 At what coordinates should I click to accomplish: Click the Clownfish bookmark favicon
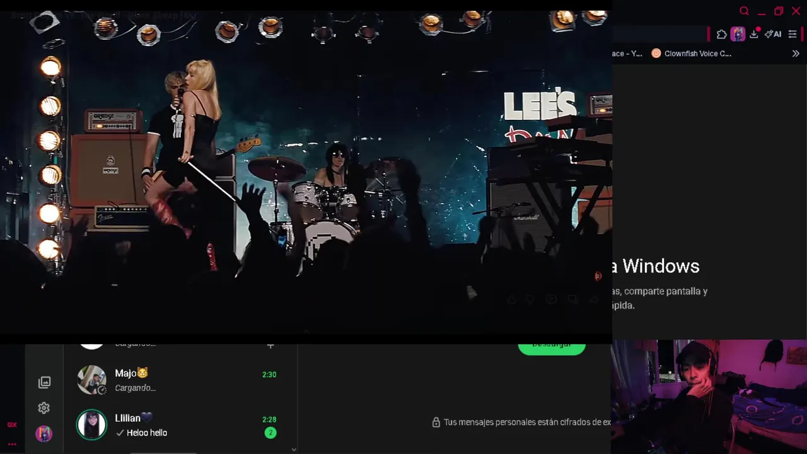click(x=656, y=54)
